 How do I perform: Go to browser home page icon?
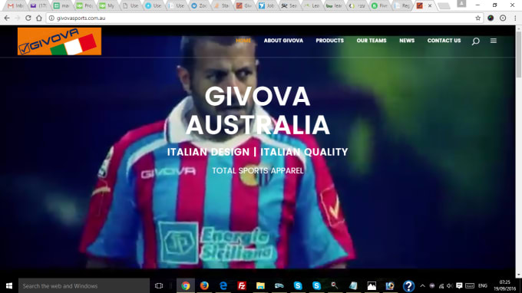coord(39,18)
